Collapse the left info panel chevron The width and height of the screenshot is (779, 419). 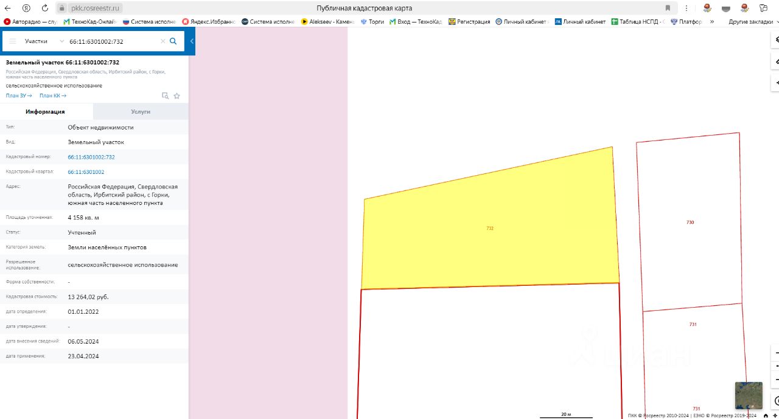[192, 41]
